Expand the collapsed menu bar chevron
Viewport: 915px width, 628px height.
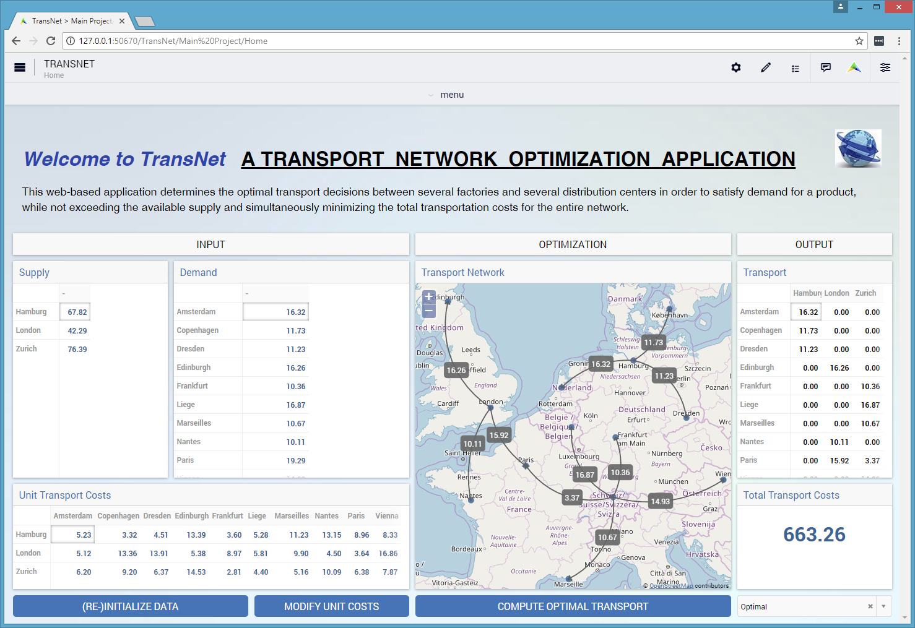(431, 95)
